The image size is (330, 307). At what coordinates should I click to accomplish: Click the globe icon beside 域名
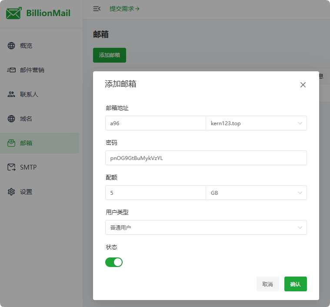pyautogui.click(x=11, y=119)
